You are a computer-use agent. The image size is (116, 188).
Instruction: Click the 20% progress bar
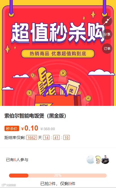[58, 176]
